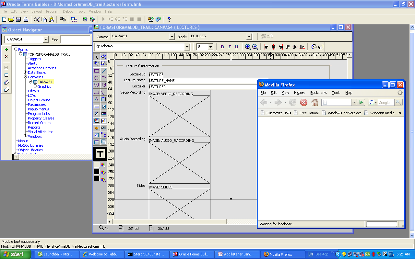Image resolution: width=415 pixels, height=259 pixels.
Task: Toggle Italic text formatting
Action: click(229, 47)
